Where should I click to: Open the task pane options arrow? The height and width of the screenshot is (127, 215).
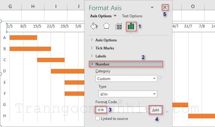[x=152, y=7]
